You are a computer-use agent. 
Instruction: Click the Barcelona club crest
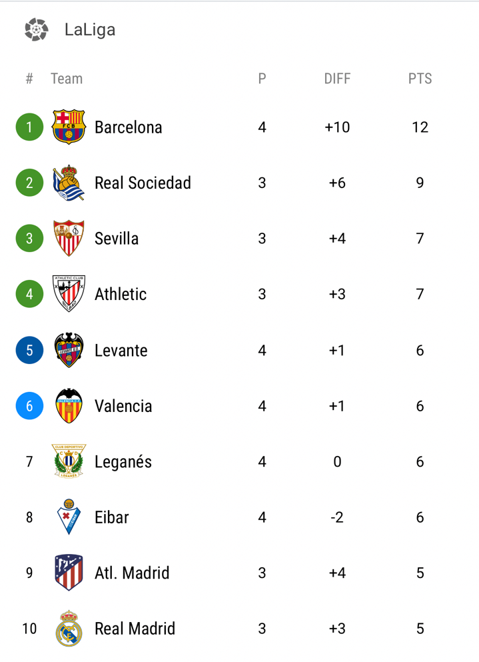point(69,127)
